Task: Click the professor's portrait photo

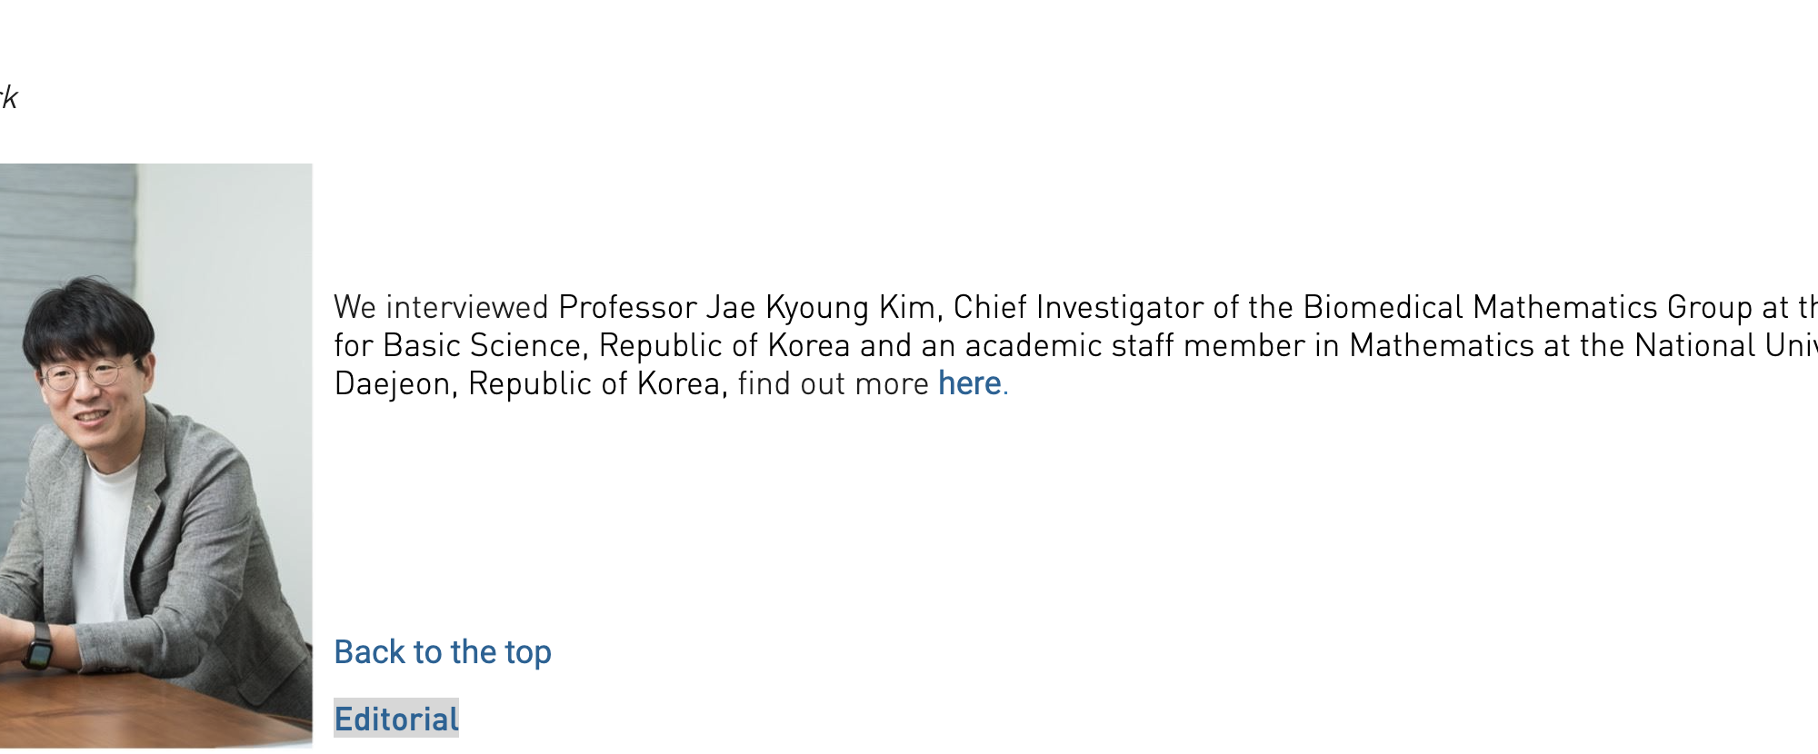Action: click(x=155, y=456)
